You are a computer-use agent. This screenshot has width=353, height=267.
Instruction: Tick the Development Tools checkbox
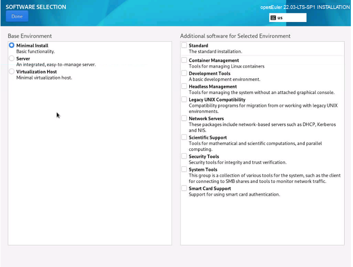pos(184,73)
